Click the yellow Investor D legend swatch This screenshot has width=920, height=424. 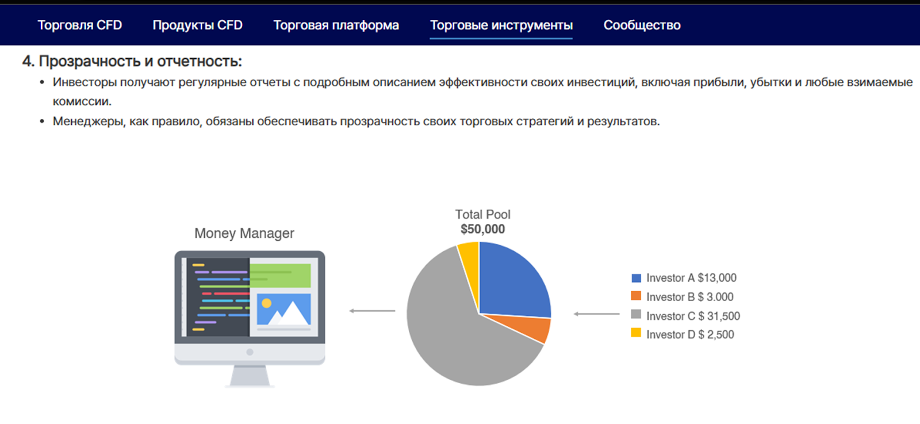[636, 333]
